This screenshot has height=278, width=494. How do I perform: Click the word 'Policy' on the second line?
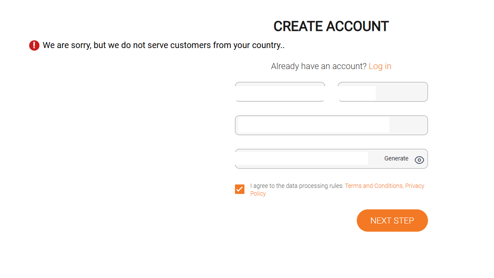258,193
